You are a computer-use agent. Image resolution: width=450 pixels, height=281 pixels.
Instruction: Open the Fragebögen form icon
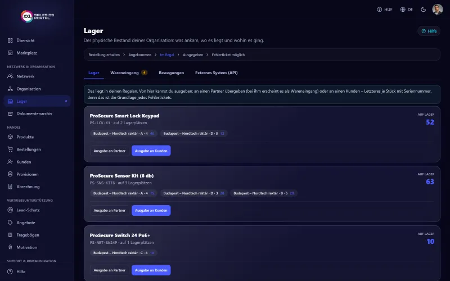(10, 235)
